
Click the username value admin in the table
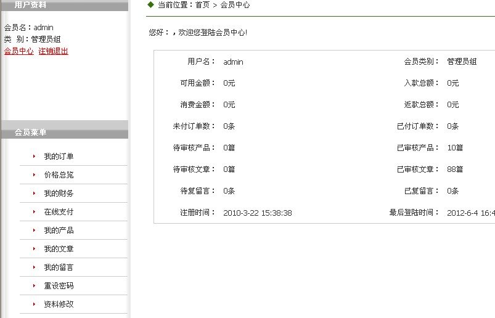[233, 62]
